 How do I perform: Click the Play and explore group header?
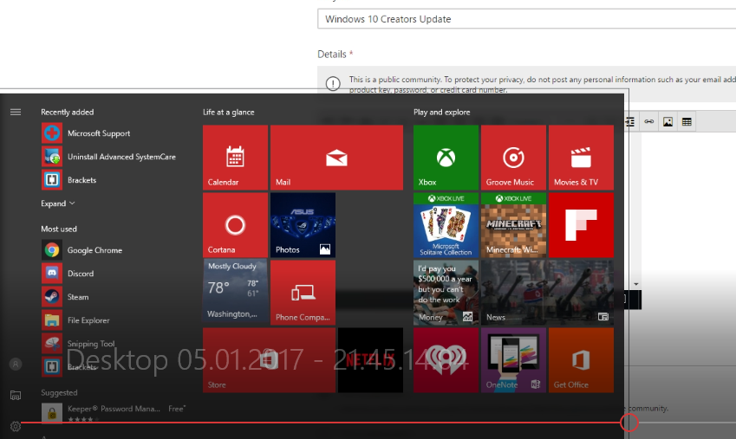coord(442,112)
